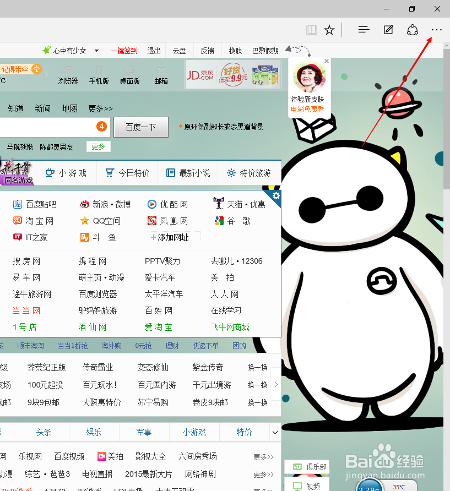The width and height of the screenshot is (450, 491).
Task: Select the 最新小说 tab
Action: pyautogui.click(x=188, y=173)
